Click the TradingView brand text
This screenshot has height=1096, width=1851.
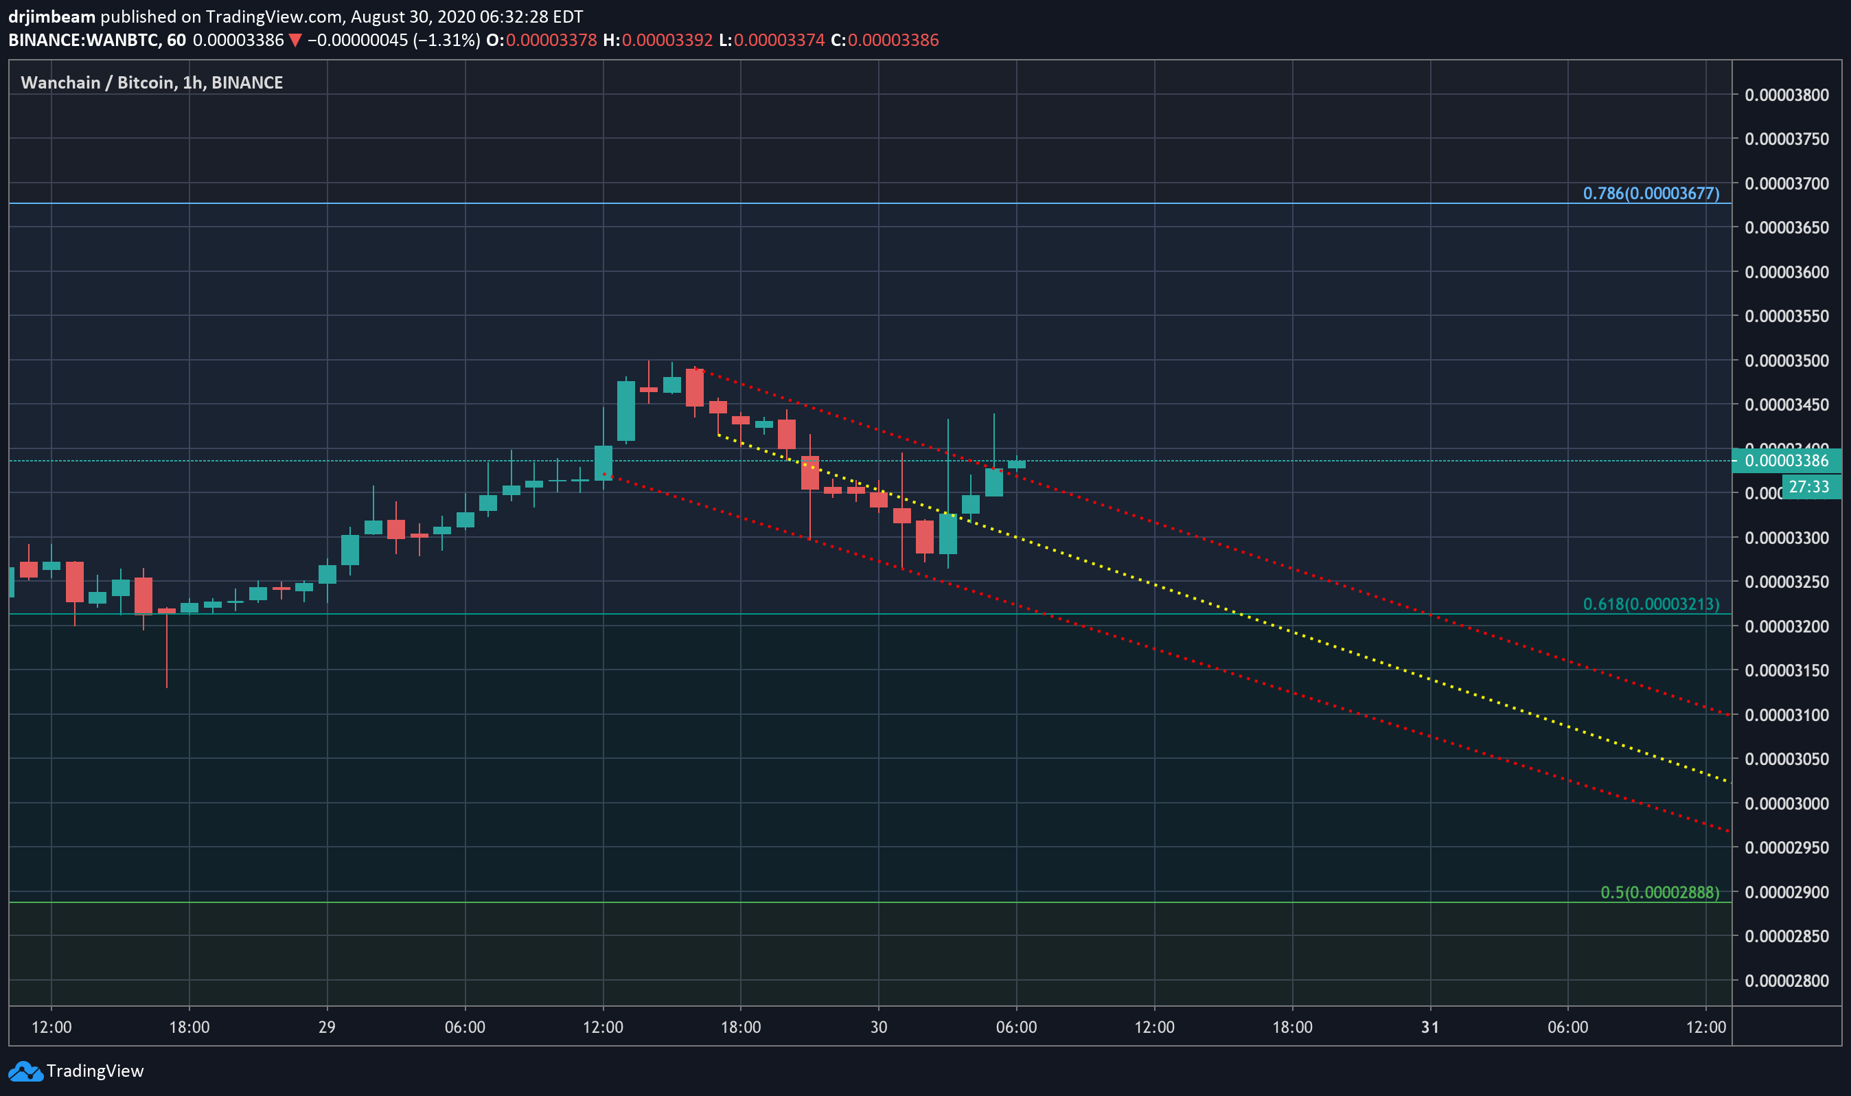[x=95, y=1071]
